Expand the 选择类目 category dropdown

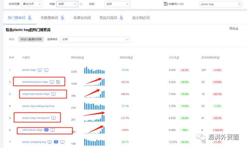(95, 39)
